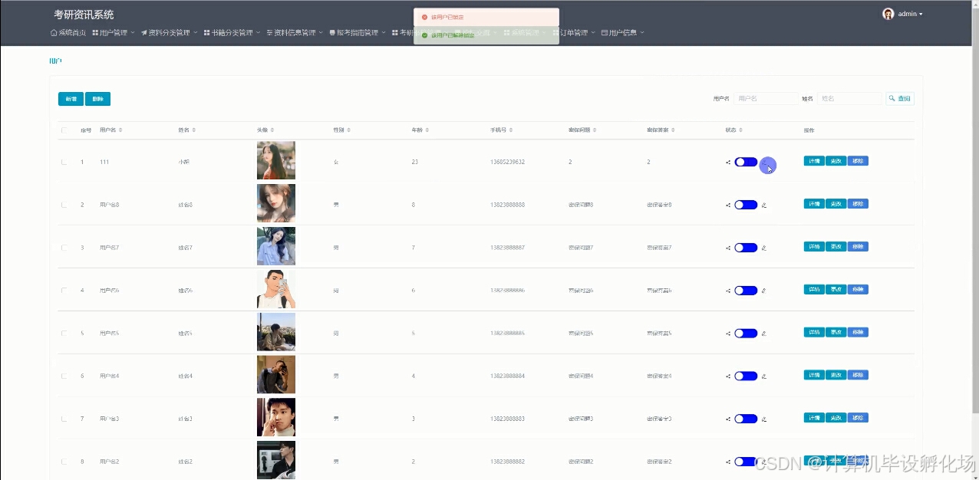Toggle status switch for 用户名7
Viewport: 979px width, 480px height.
click(746, 248)
